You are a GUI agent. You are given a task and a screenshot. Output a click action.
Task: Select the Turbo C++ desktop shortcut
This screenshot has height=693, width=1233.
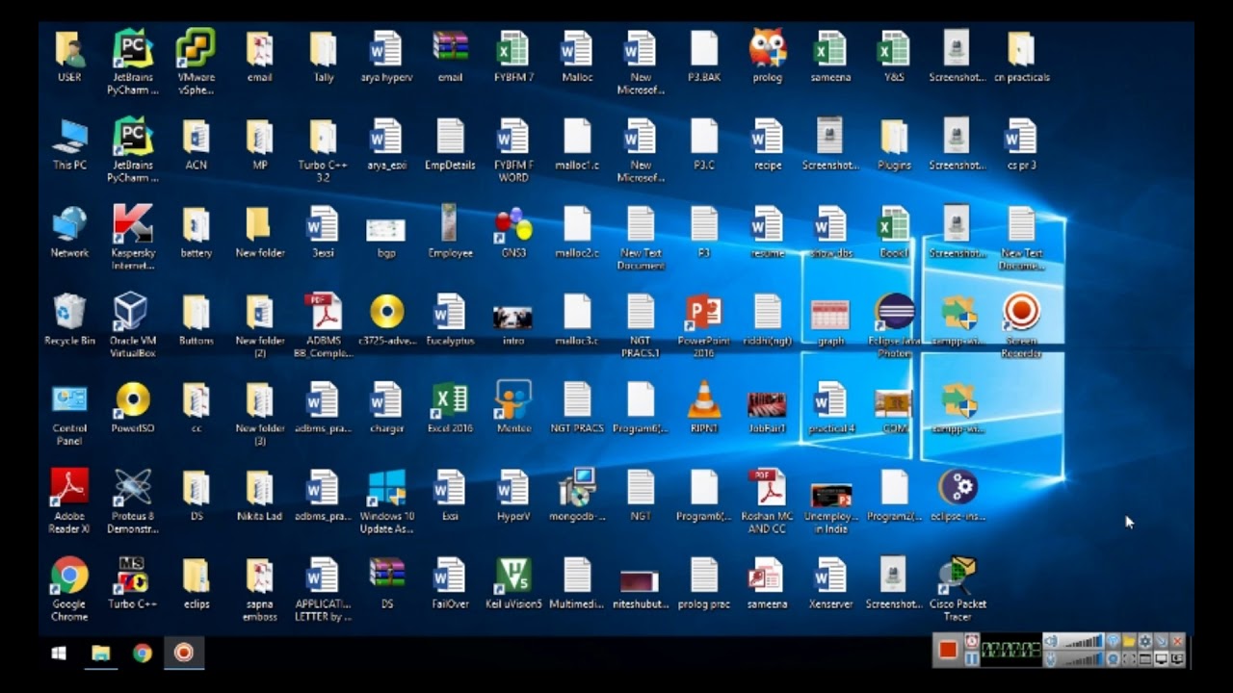tap(132, 582)
